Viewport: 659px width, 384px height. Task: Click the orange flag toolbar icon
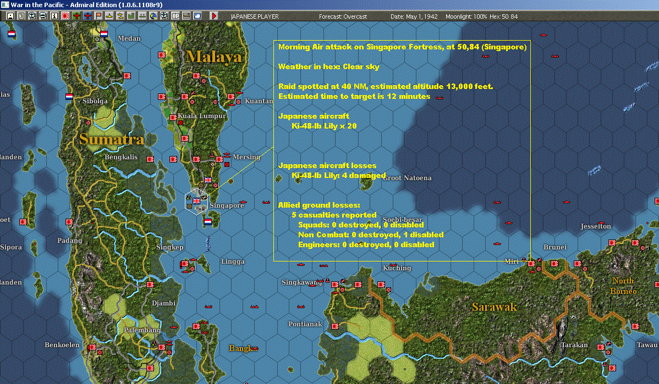pyautogui.click(x=98, y=16)
